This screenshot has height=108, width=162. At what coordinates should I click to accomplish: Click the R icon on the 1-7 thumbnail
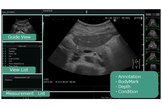click(x=147, y=41)
